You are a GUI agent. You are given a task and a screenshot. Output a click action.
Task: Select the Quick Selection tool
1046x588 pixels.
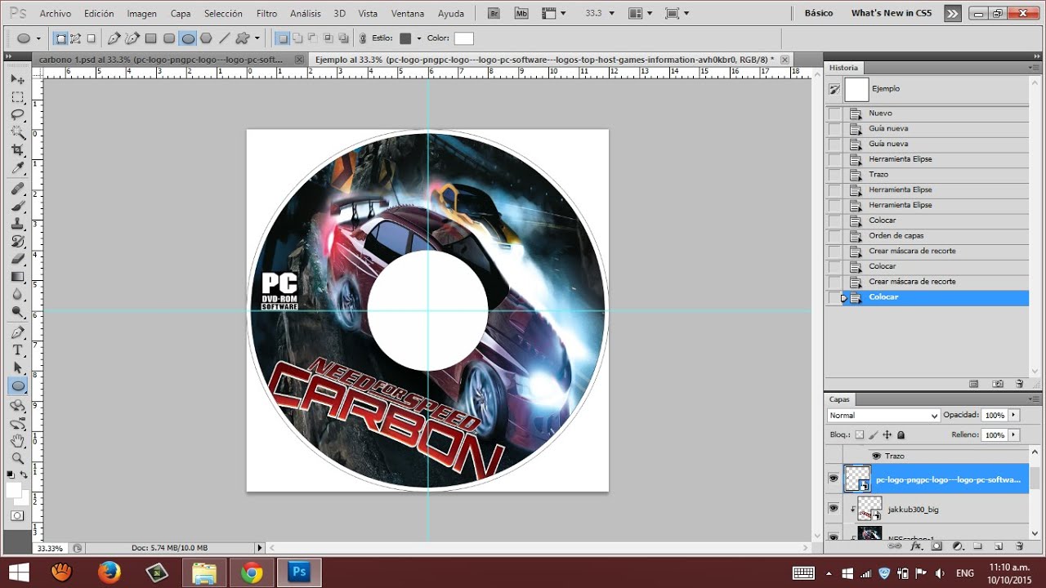click(17, 132)
